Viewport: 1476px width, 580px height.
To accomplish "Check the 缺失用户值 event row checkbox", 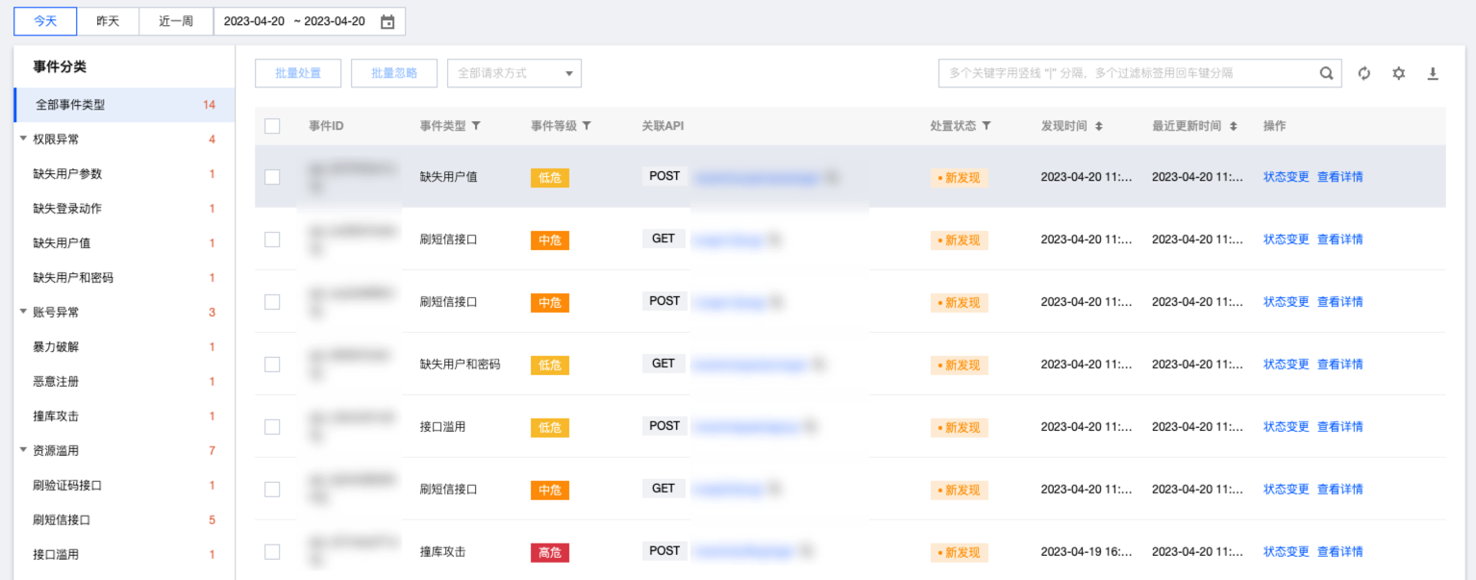I will [x=272, y=177].
